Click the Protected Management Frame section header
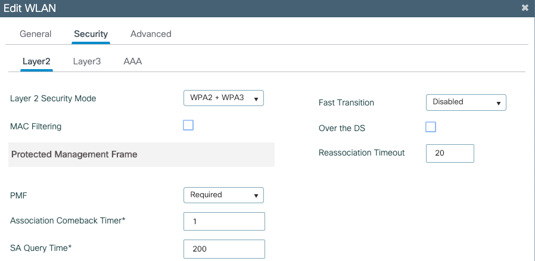535x261 pixels. click(74, 154)
